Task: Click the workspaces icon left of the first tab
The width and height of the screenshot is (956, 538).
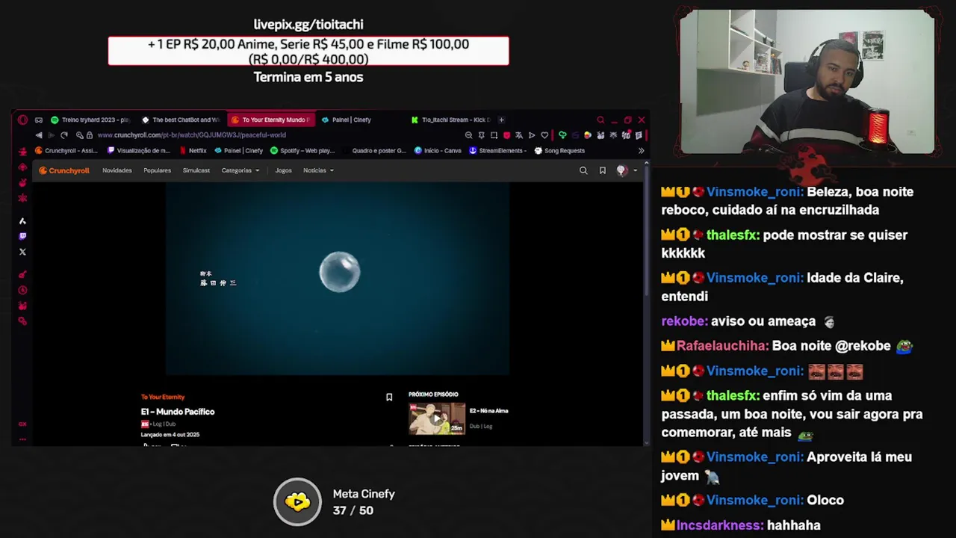Action: 39,120
